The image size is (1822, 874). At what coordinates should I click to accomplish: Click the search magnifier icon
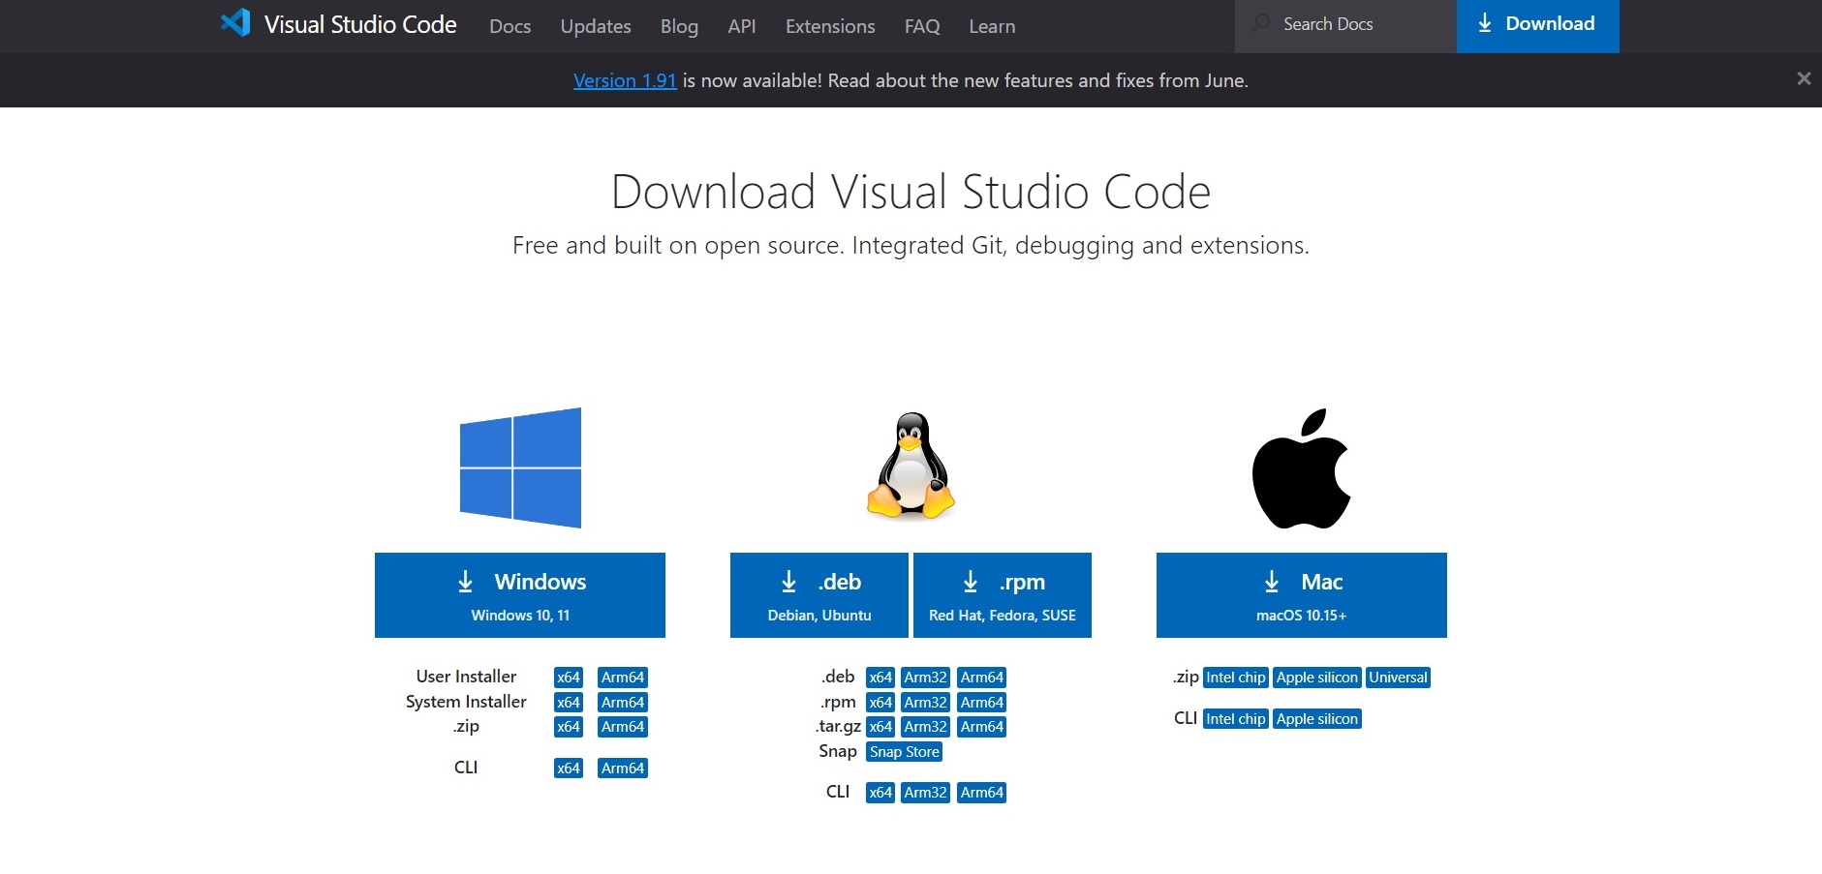1260,24
